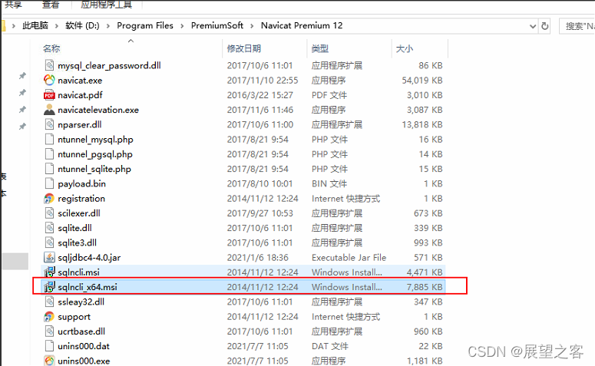
Task: Click the 54,019 KB size cell
Action: [422, 81]
